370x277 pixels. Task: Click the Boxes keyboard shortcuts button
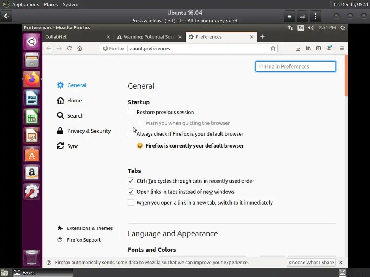[x=302, y=16]
